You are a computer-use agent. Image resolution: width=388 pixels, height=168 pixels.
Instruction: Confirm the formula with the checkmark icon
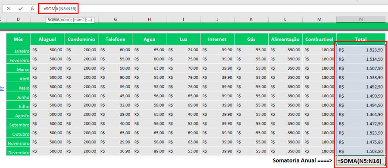[x=21, y=9]
